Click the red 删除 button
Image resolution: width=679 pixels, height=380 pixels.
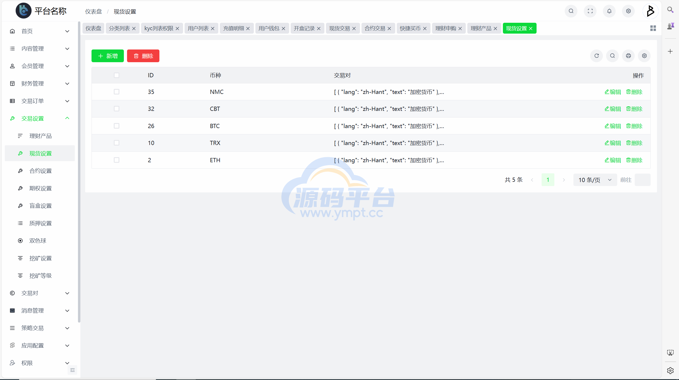point(143,56)
